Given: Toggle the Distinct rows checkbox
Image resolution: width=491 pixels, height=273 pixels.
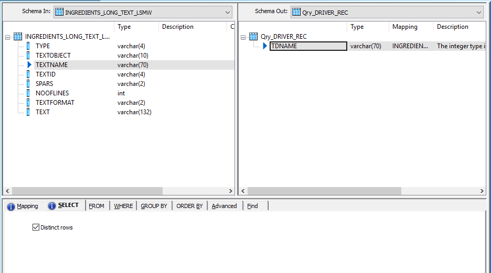Looking at the screenshot, I should (x=36, y=227).
